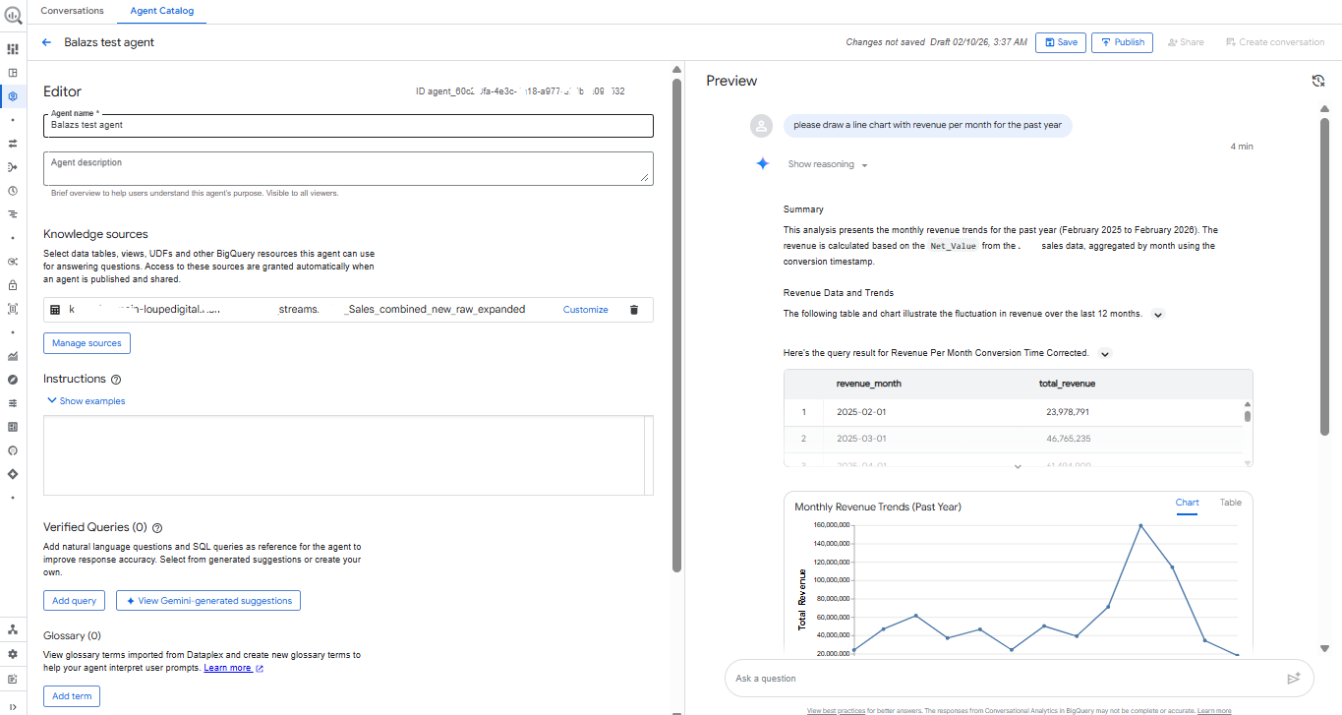The height and width of the screenshot is (715, 1342).
Task: Click the Save button
Action: (x=1060, y=42)
